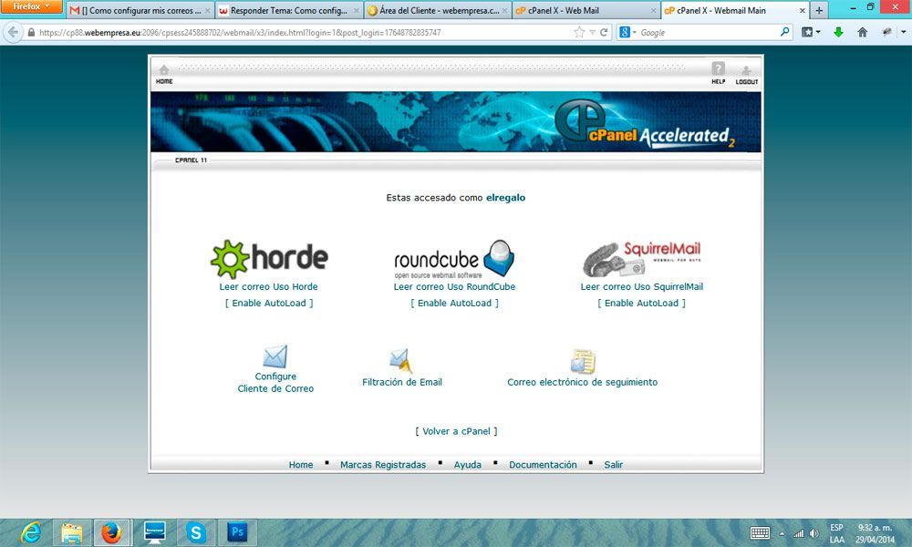Reload the page with the refresh icon
Viewport: 912px width, 547px height.
coord(604,33)
